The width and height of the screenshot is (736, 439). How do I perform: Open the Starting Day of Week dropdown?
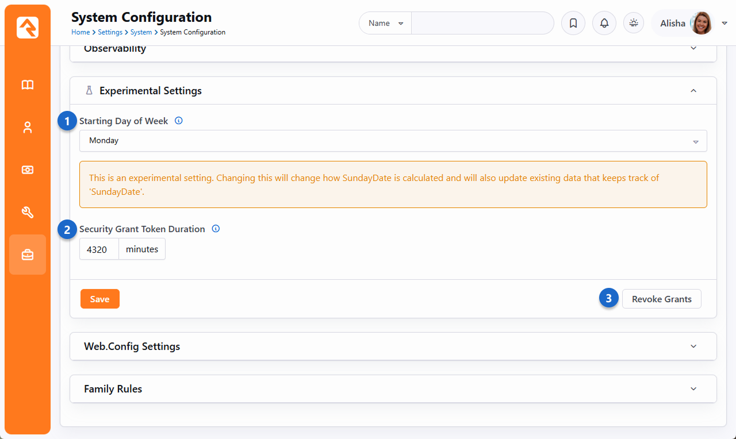[x=393, y=141]
